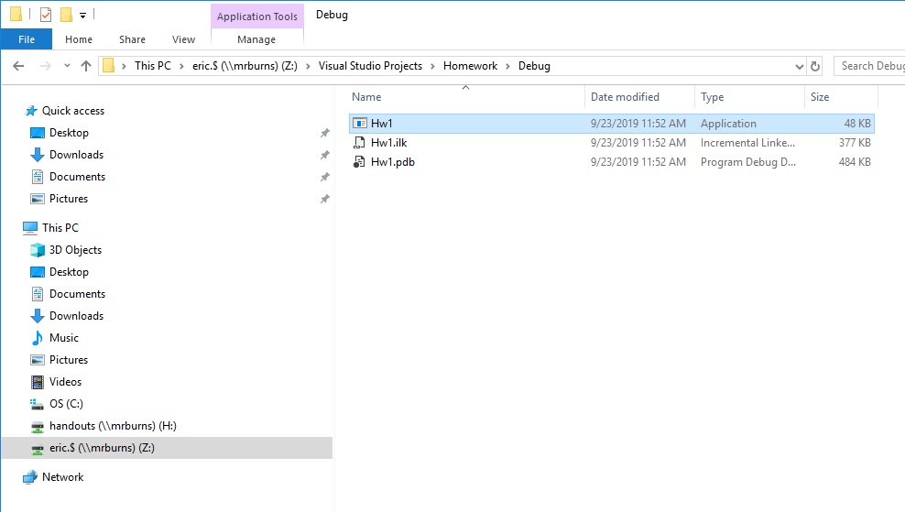This screenshot has width=905, height=512.
Task: Sort files by Date modified column
Action: [625, 97]
